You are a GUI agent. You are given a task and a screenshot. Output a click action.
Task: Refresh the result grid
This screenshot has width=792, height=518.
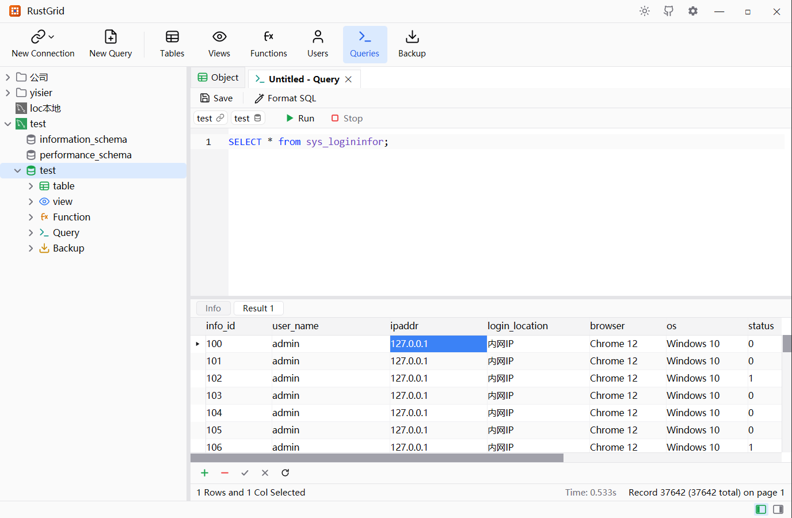coord(285,473)
